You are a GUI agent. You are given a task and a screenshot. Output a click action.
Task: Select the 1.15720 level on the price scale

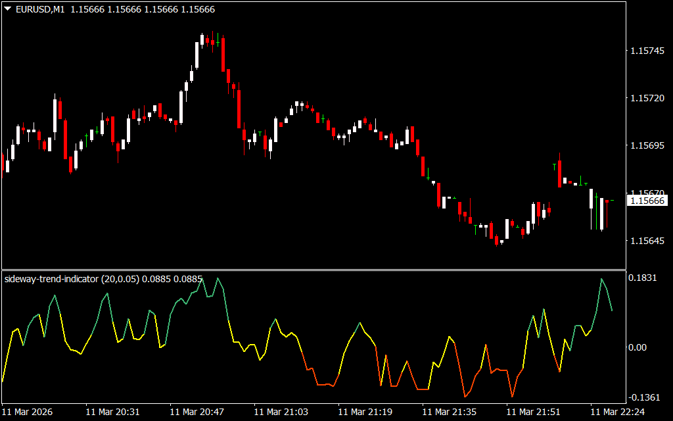click(x=648, y=98)
